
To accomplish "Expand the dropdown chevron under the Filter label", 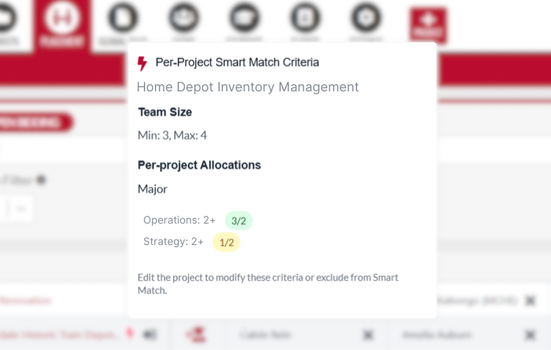I will 21,209.
